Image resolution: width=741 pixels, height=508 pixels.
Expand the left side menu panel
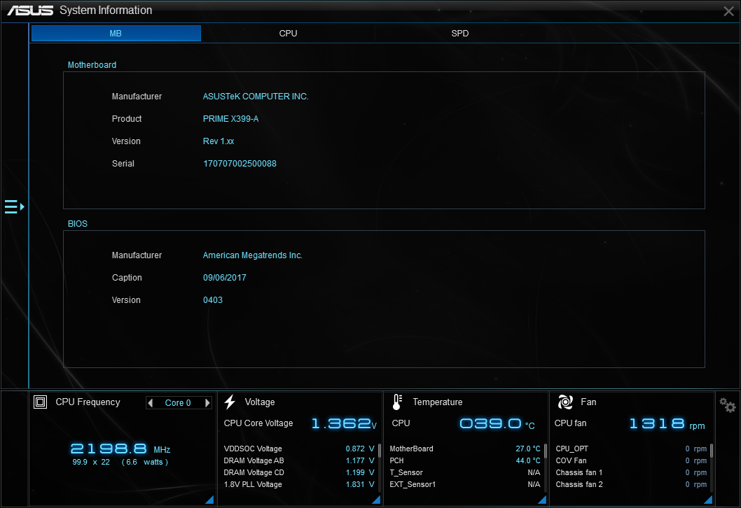point(14,207)
